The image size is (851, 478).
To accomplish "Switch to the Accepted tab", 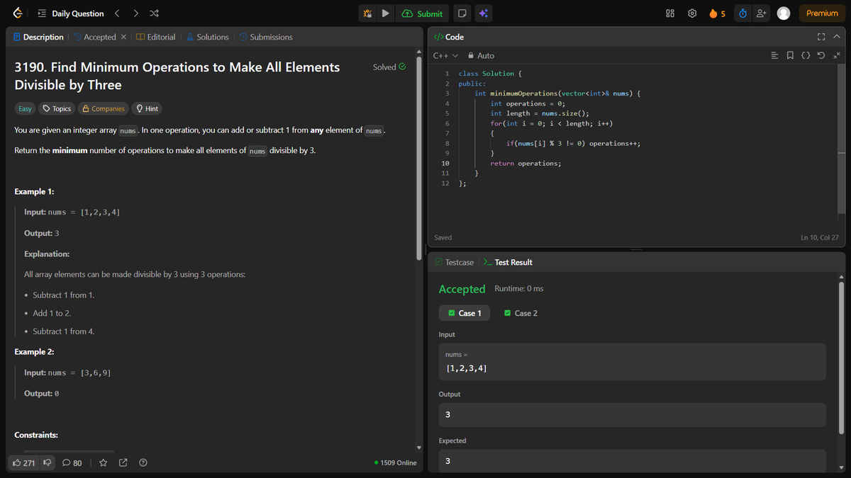I will pos(94,37).
